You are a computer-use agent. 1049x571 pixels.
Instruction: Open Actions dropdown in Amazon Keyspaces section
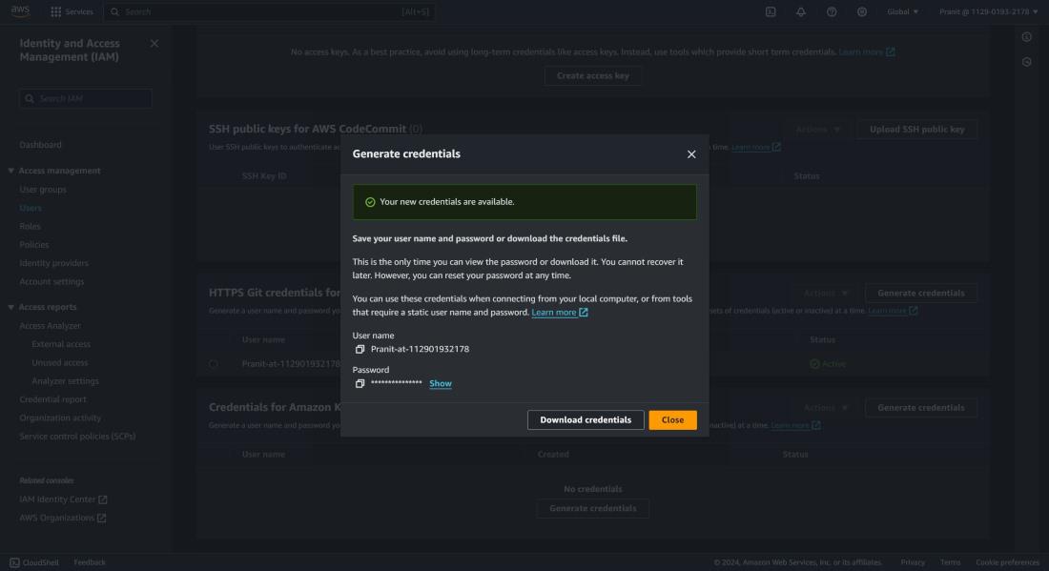[825, 407]
